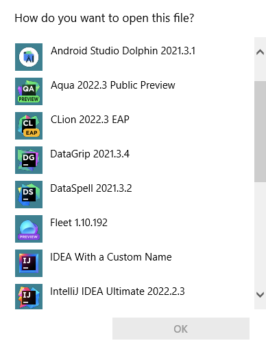Click the DataSpell DS icon
266x354 pixels.
coord(29,195)
